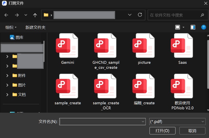Click the file list vertical scrollbar
Image resolution: width=209 pixels, height=138 pixels.
208,64
